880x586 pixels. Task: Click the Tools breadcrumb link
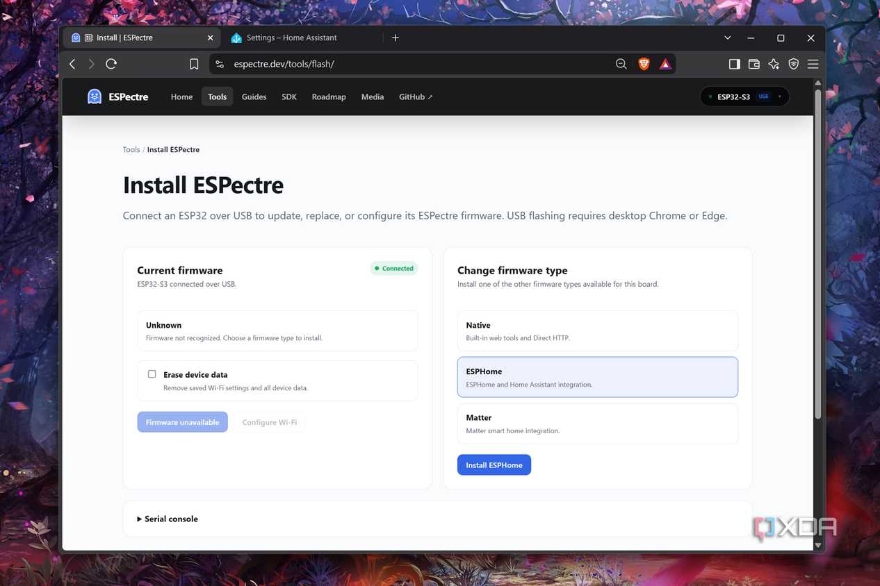point(131,149)
